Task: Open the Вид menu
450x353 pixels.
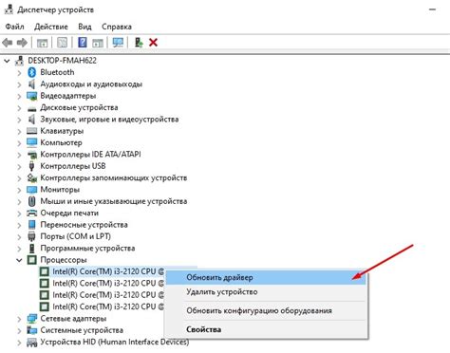Action: click(x=84, y=27)
